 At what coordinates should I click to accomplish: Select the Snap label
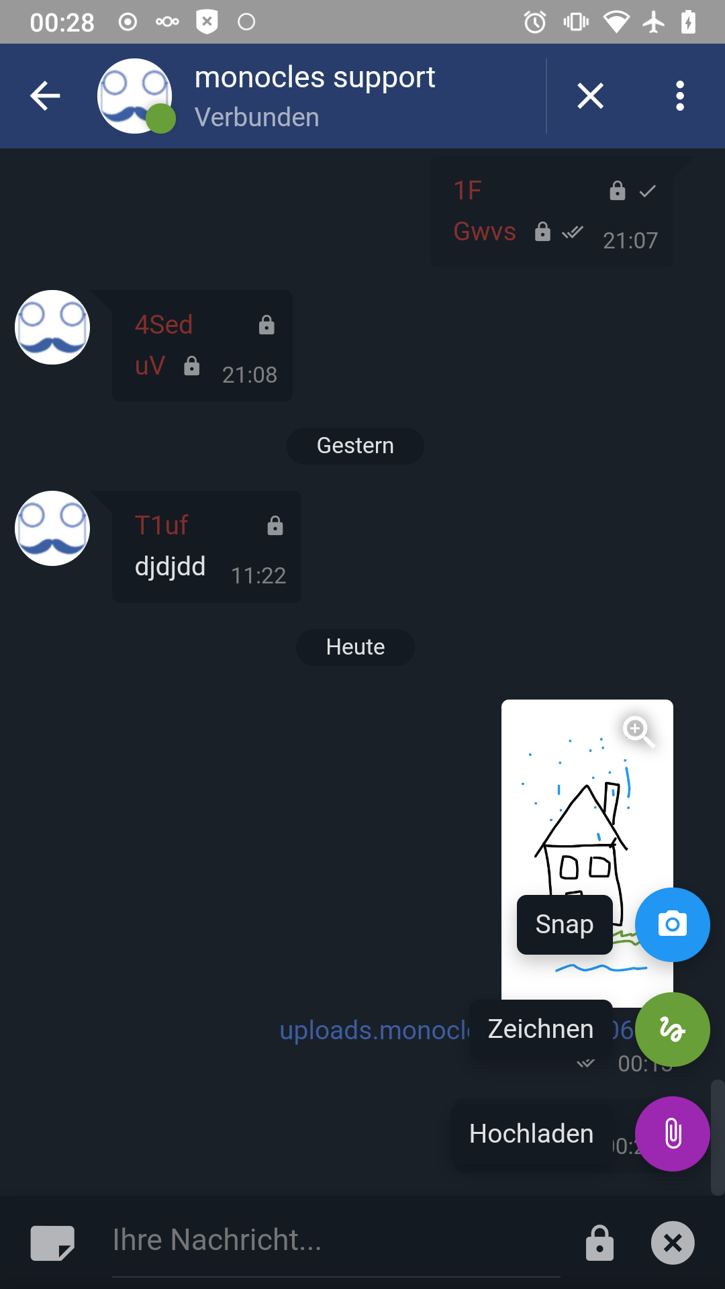point(565,924)
